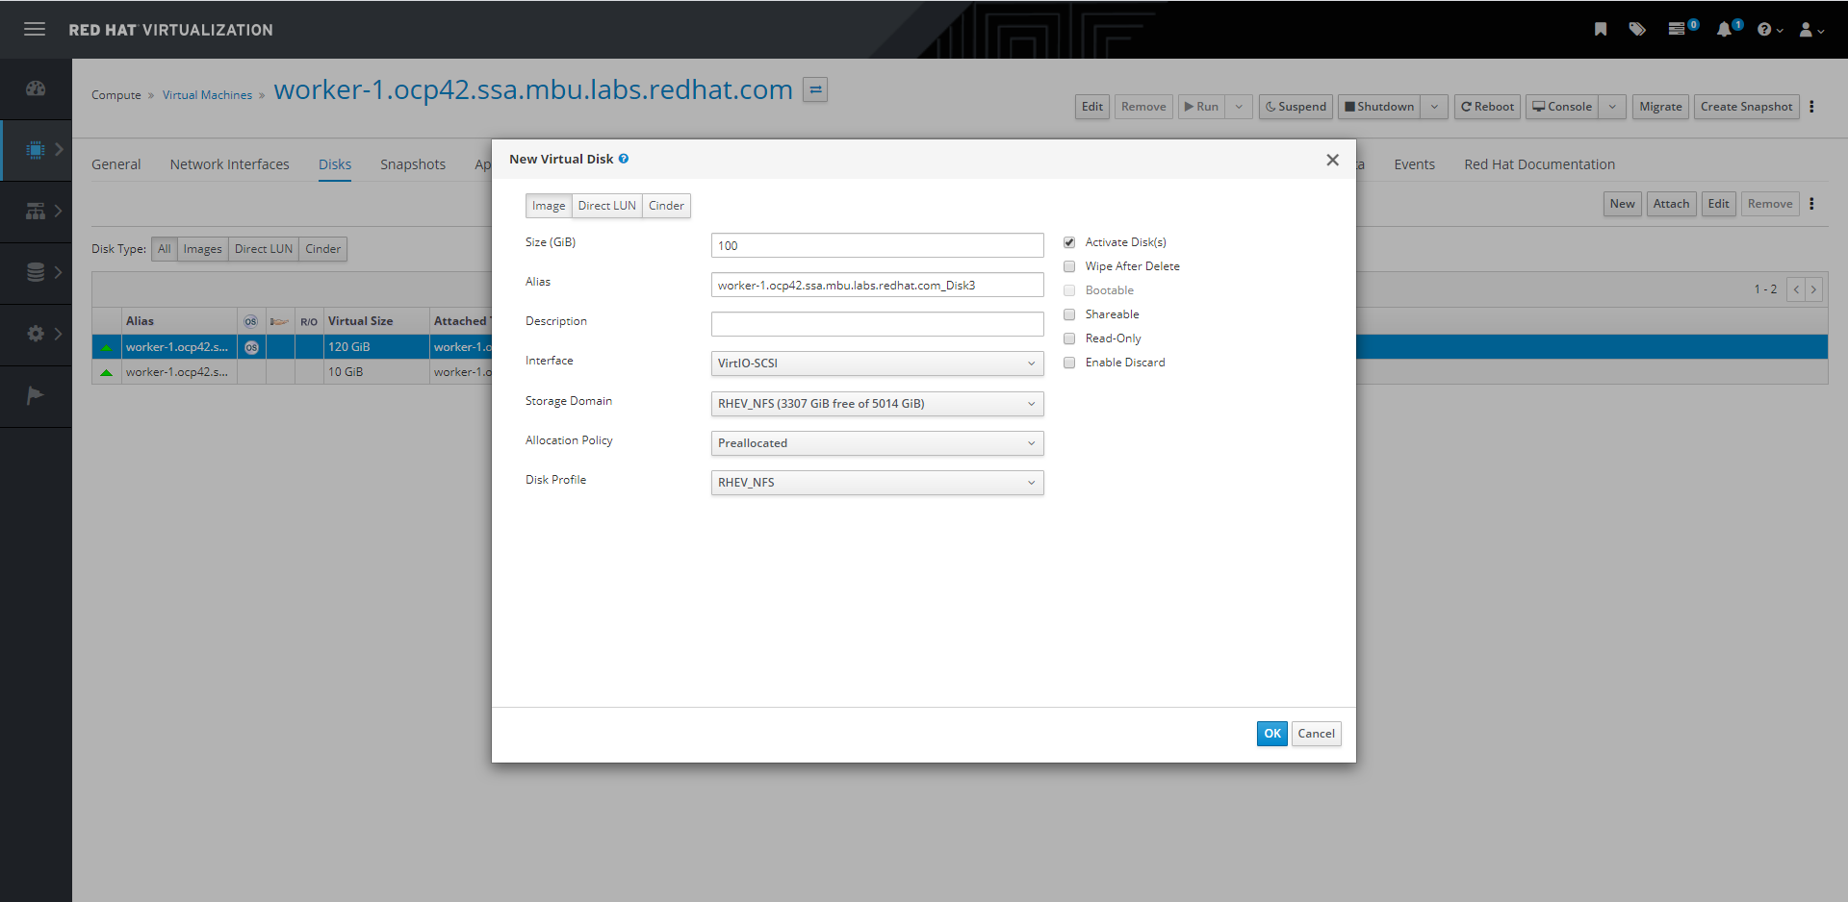Show notifications via the bell icon
The height and width of the screenshot is (902, 1848).
coord(1723,30)
